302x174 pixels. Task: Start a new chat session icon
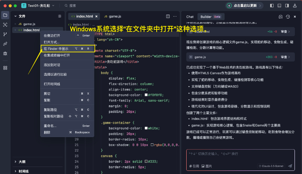(280, 17)
